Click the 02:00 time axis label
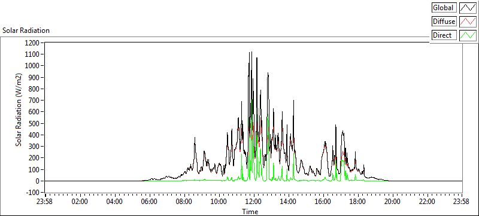The height and width of the screenshot is (216, 479). coord(80,202)
